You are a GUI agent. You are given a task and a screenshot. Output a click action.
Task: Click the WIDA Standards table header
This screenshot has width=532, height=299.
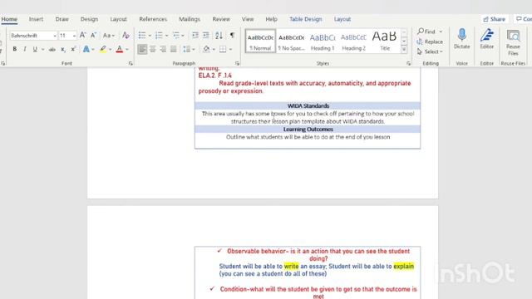point(308,105)
